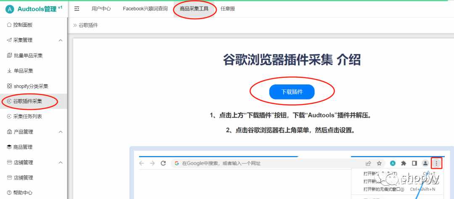The width and height of the screenshot is (454, 199).
Task: Click the side panel icon in tutorial image
Action: pyautogui.click(x=414, y=163)
